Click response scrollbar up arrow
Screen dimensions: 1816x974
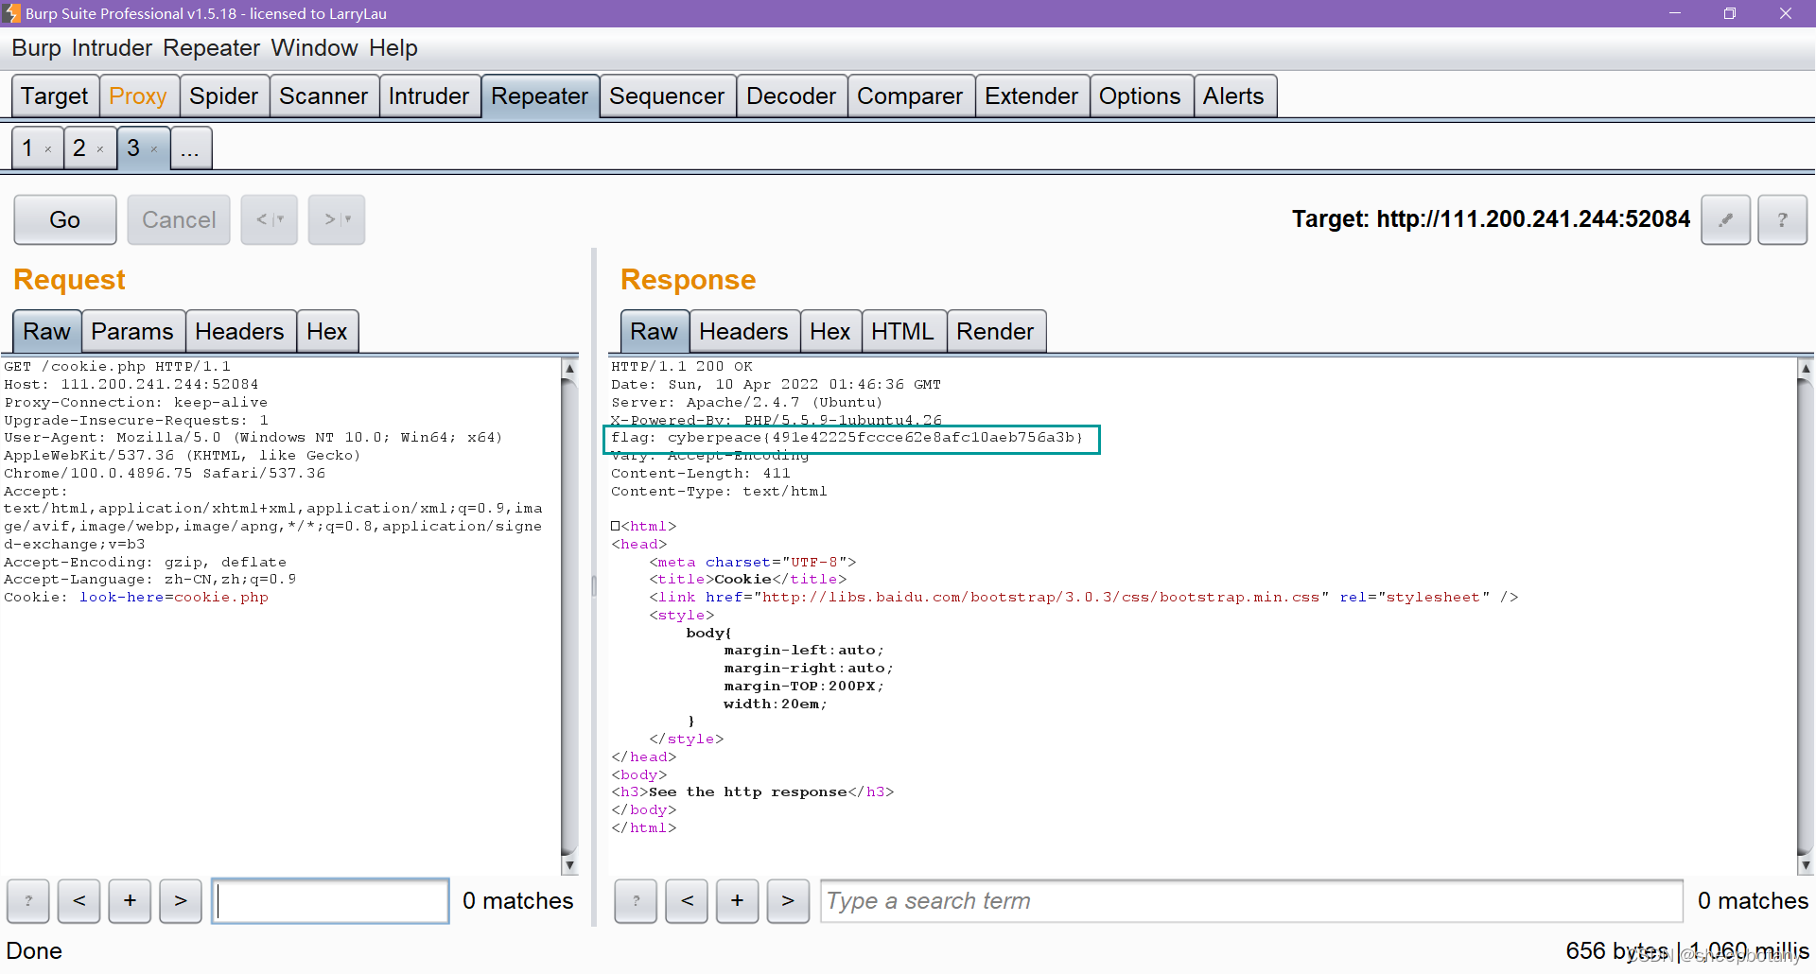click(1806, 368)
